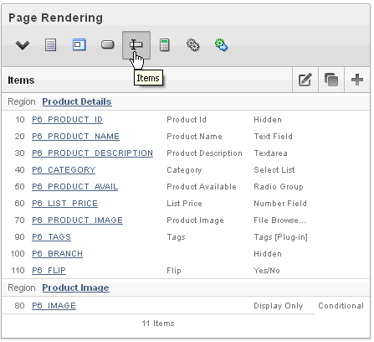Click the Show All chevron icon
Viewport: 374px width, 342px height.
point(23,45)
